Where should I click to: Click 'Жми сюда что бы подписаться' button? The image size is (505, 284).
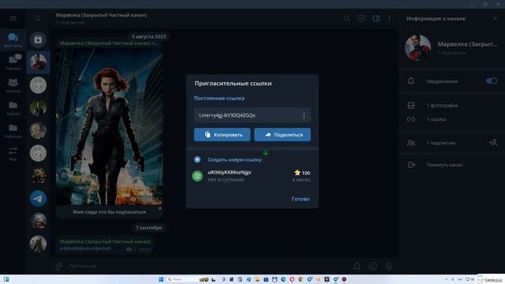coord(109,212)
